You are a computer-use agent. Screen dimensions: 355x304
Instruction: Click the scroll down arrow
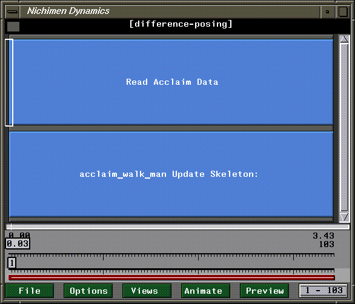344,217
